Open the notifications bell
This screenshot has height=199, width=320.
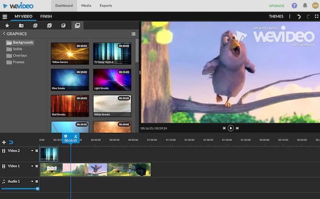(305, 6)
